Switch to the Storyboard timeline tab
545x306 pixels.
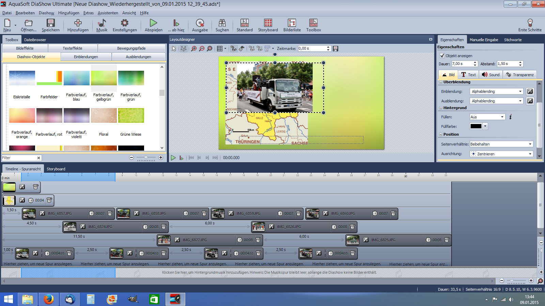[x=56, y=169]
